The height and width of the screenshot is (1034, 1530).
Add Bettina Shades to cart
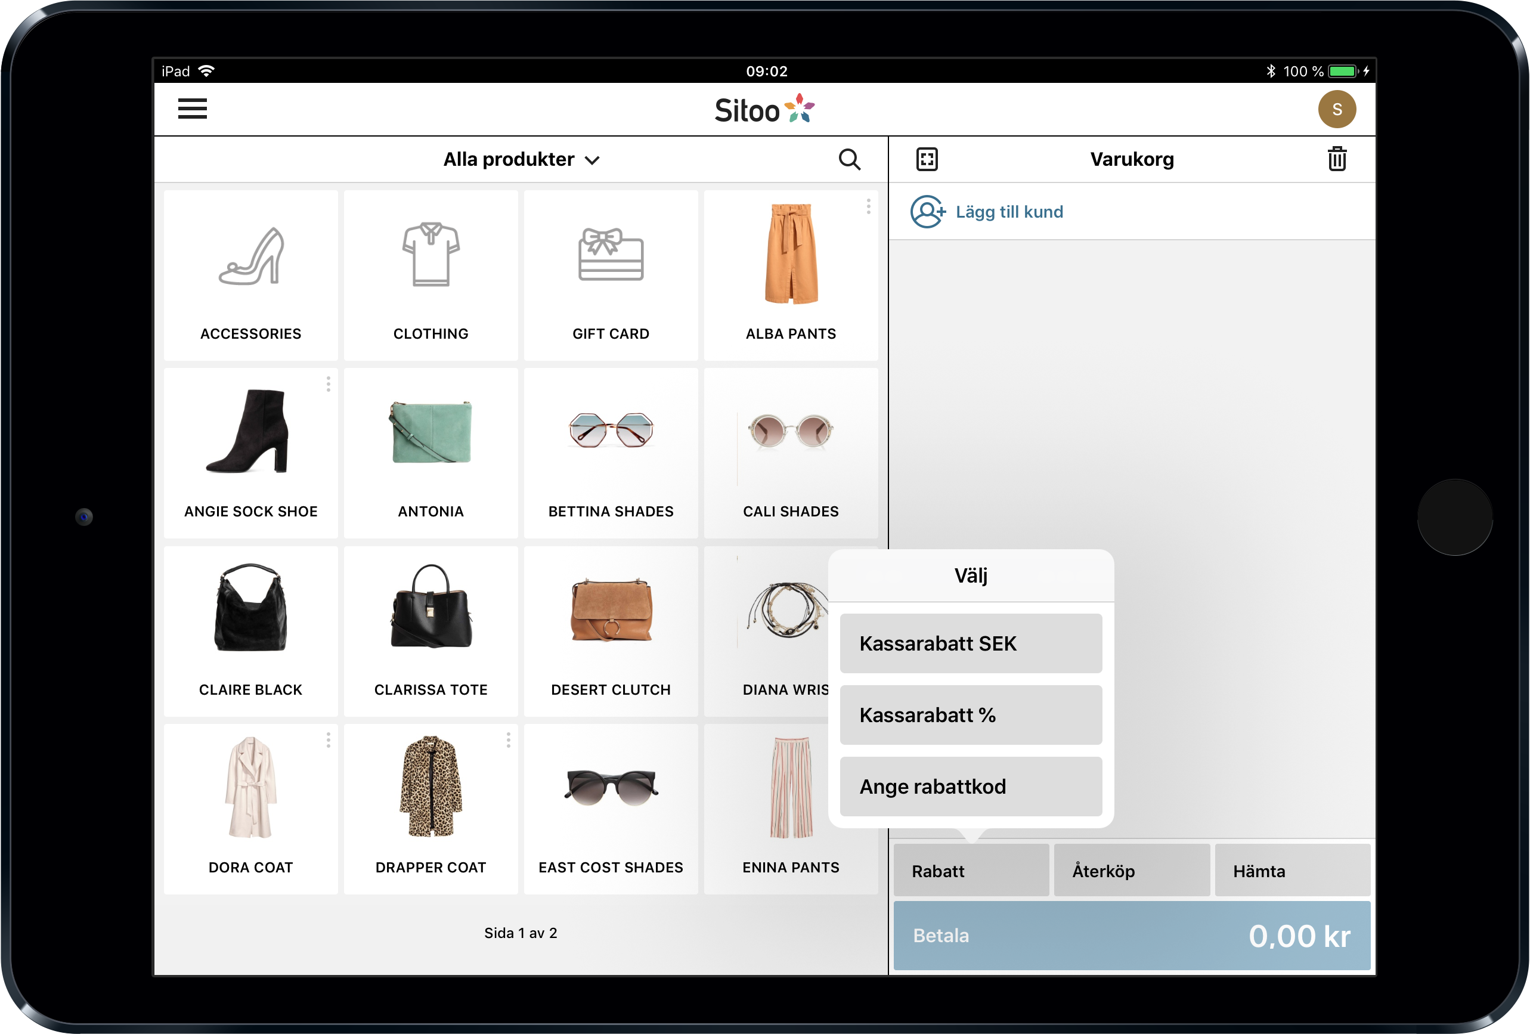click(x=611, y=453)
